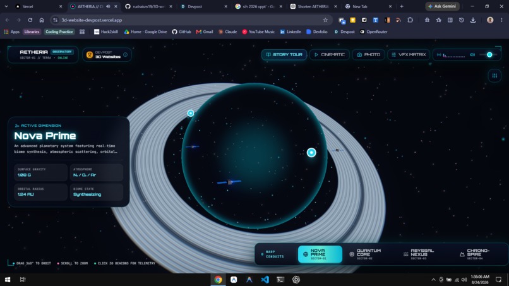Adjust the volume slider knob
Screen dimensions: 509x286
click(489, 55)
